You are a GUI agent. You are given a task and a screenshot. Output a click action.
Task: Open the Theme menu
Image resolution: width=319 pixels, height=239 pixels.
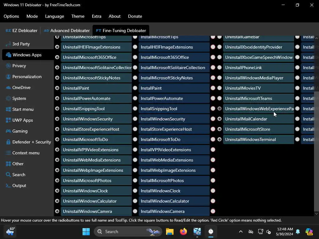tap(78, 16)
